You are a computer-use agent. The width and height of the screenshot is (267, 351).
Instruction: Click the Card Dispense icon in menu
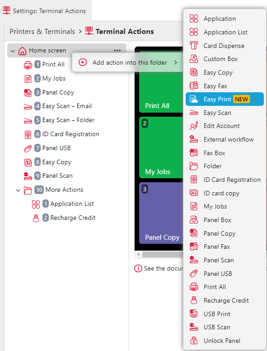click(194, 45)
